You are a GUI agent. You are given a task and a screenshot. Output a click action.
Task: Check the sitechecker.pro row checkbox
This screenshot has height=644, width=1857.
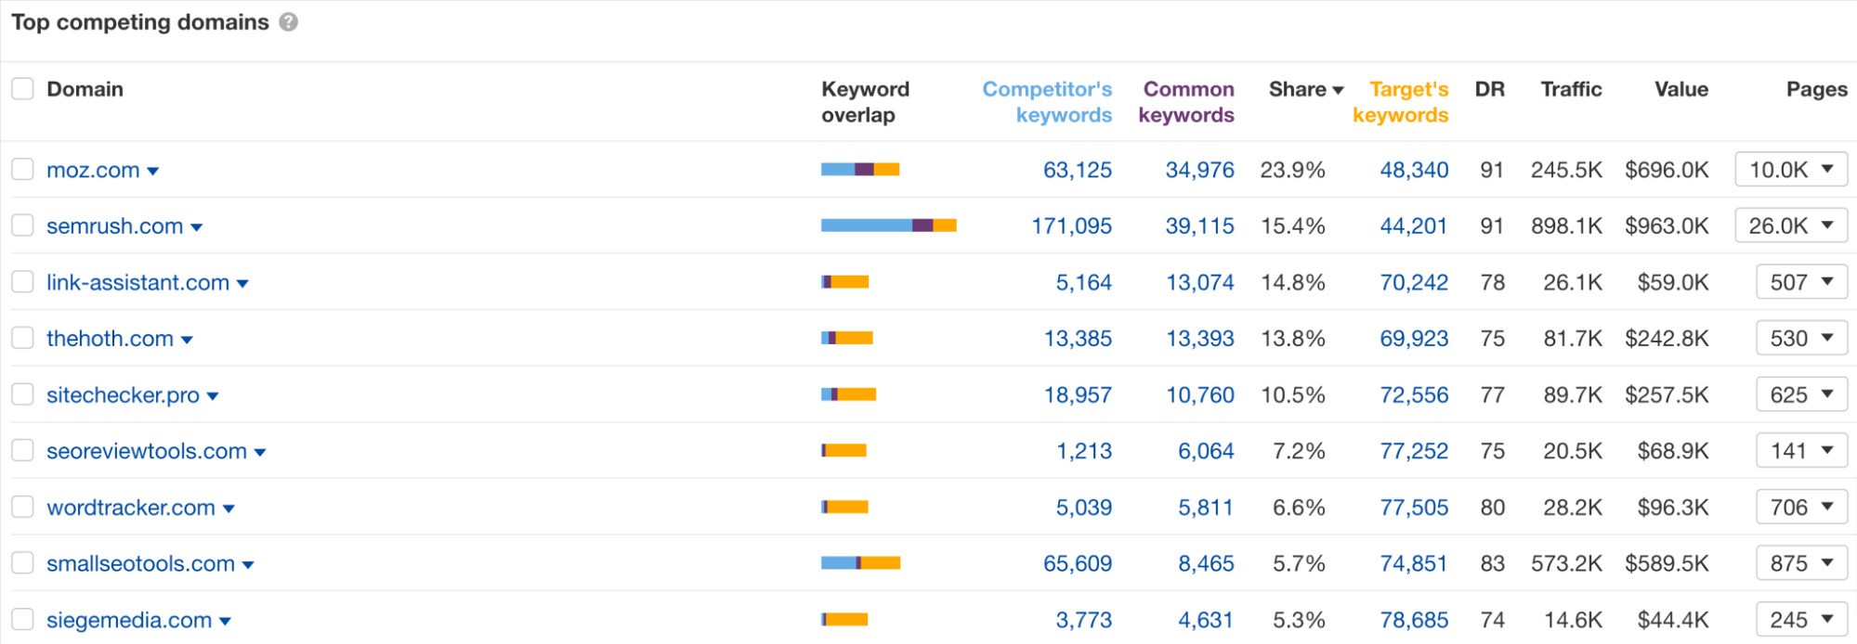[22, 394]
